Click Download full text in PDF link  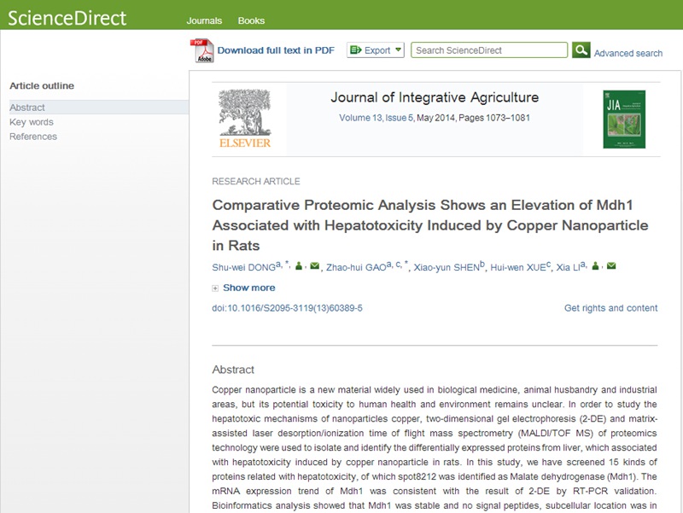(276, 50)
